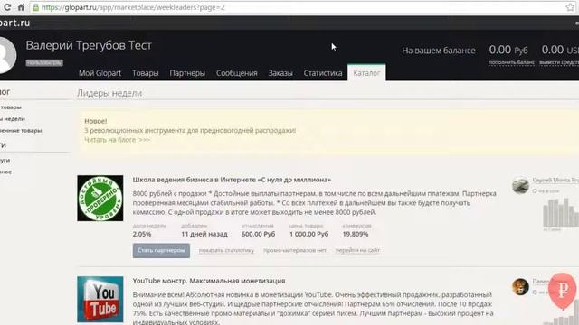Open the user profile avatar

tap(6, 54)
